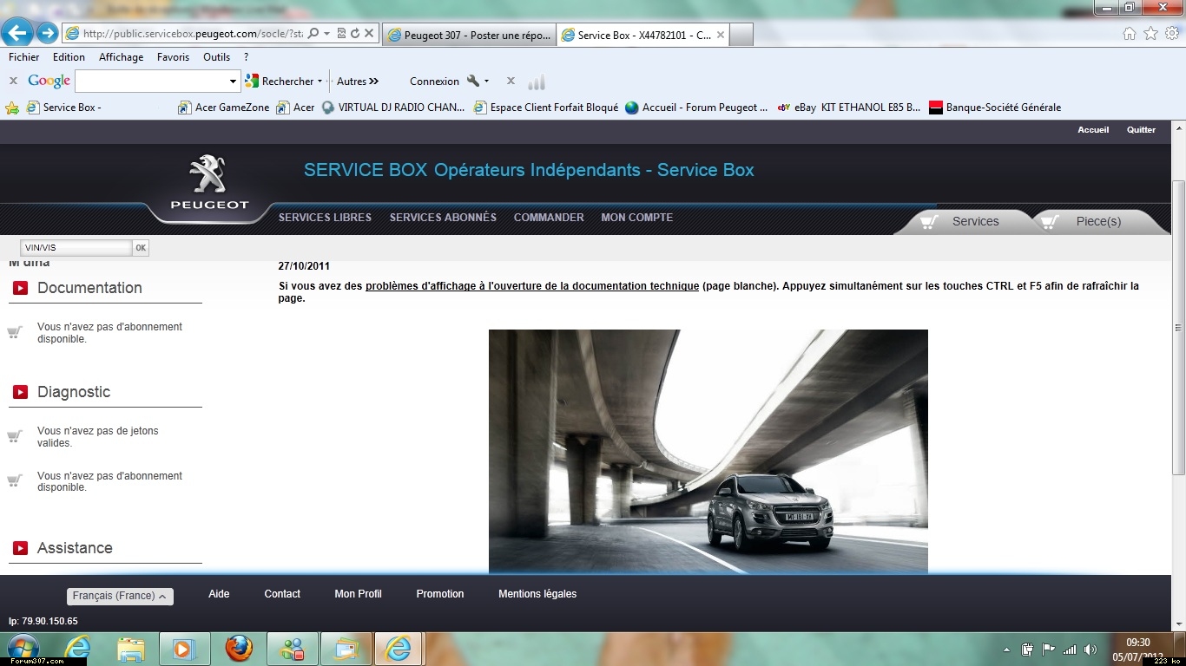This screenshot has width=1186, height=666.
Task: Click the cart icon on Services tab
Action: (929, 221)
